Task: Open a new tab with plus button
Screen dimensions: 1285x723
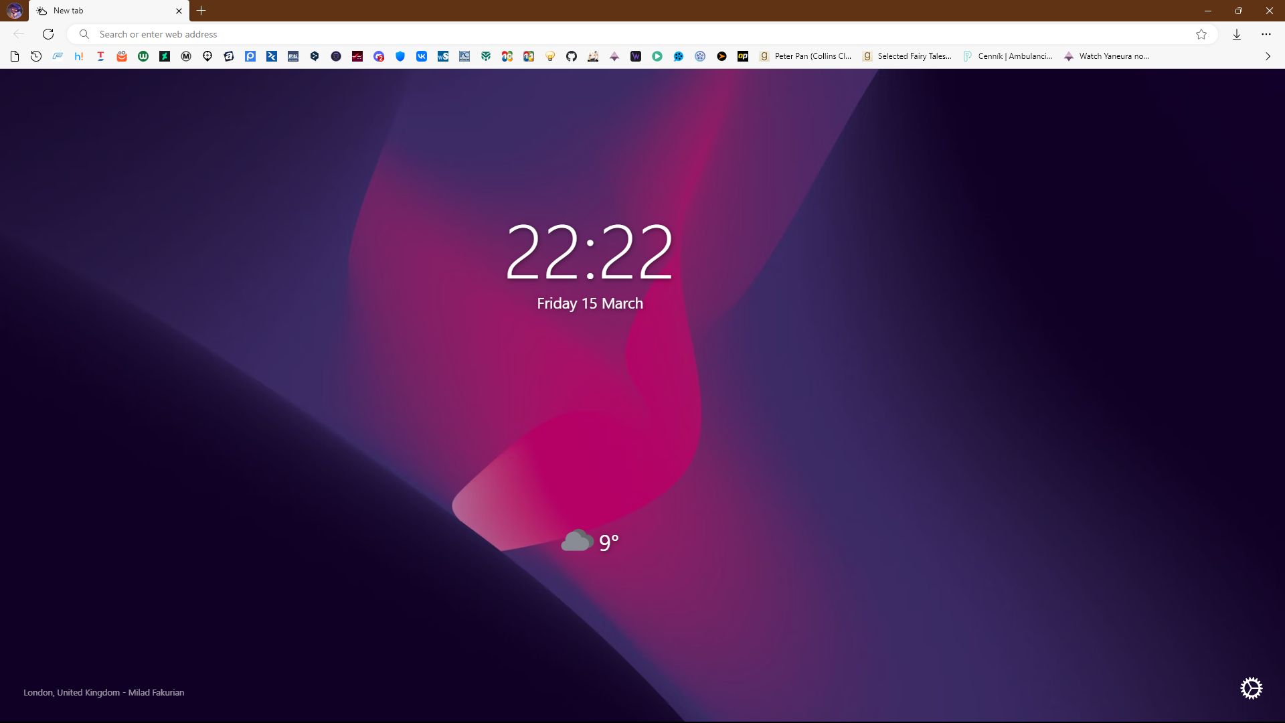Action: 201,11
